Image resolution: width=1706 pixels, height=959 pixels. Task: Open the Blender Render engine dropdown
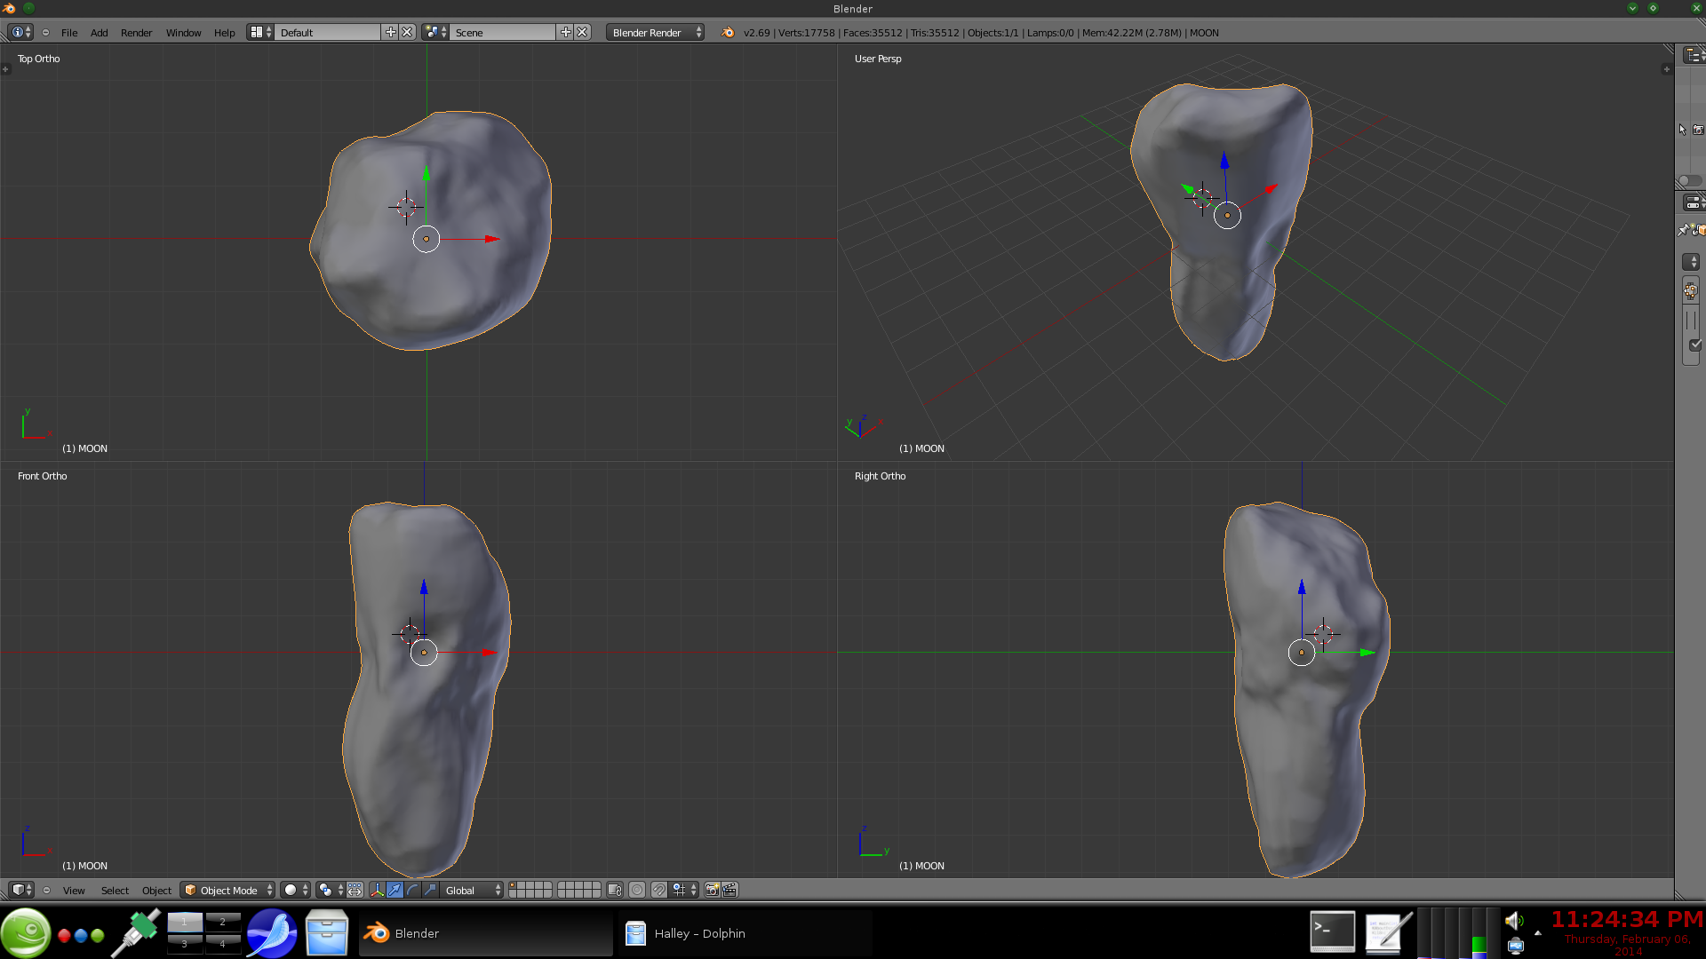click(x=656, y=33)
